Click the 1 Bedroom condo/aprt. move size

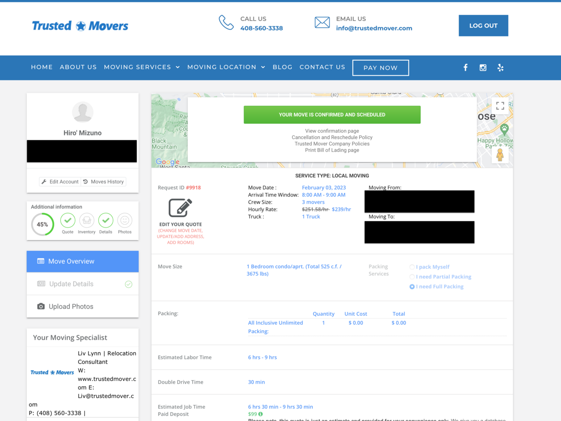pos(294,270)
